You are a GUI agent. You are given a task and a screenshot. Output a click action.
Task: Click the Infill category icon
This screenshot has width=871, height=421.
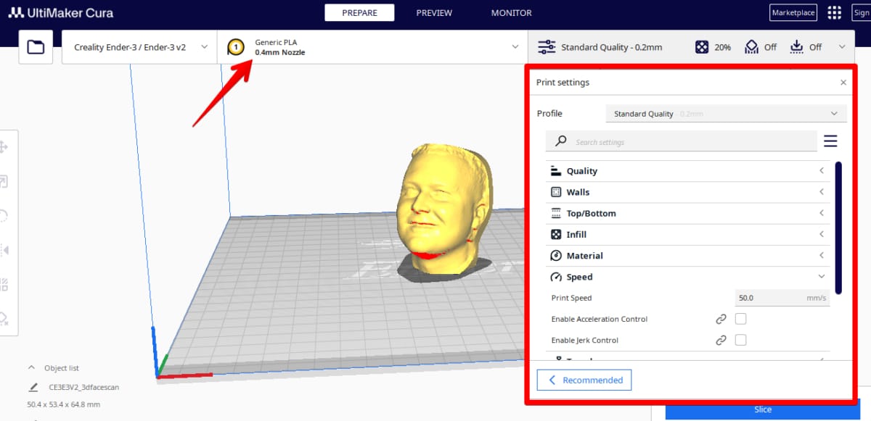(x=556, y=234)
